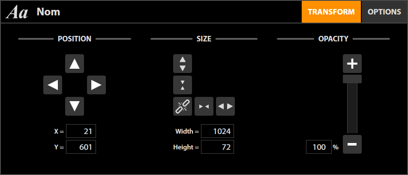Image resolution: width=408 pixels, height=175 pixels.
Task: Decrease height with vertical shrink icon
Action: click(183, 85)
